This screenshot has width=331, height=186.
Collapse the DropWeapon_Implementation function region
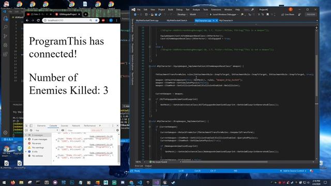[x=149, y=121]
